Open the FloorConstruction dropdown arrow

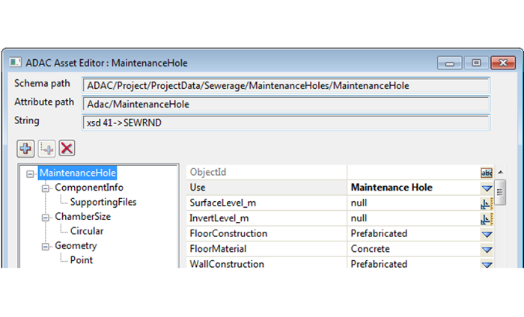[487, 234]
